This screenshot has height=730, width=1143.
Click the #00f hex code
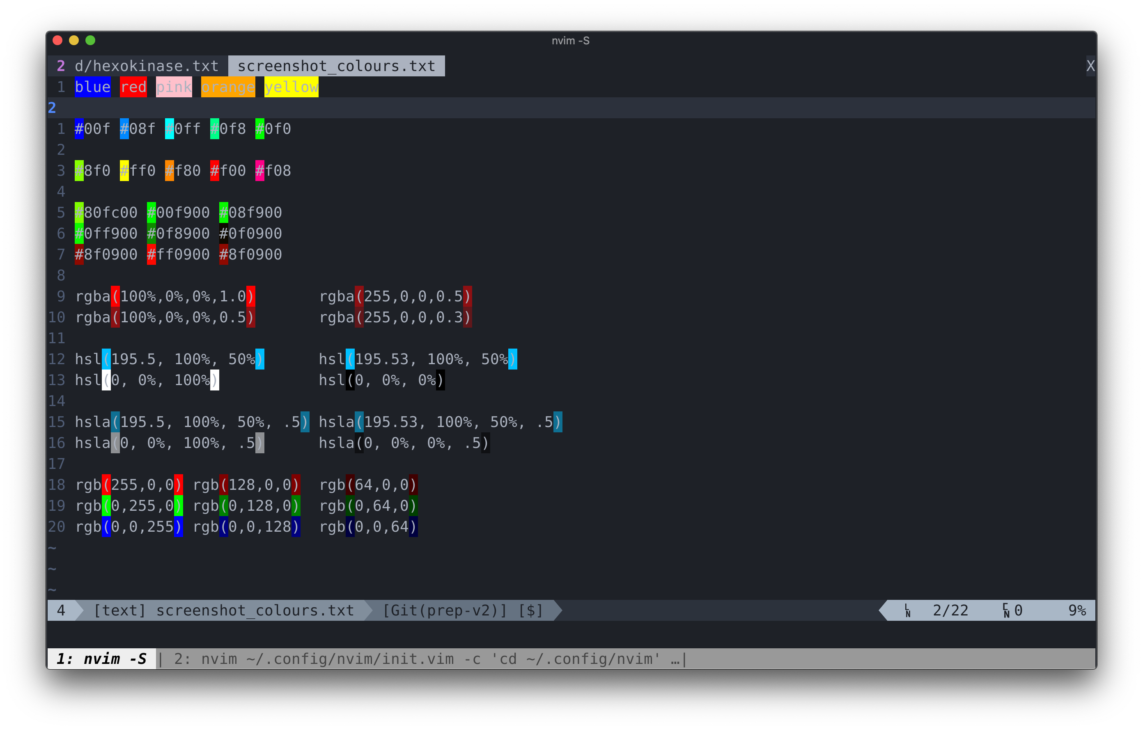point(92,128)
